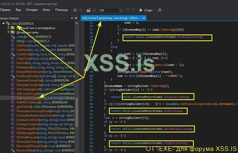Viewport: 238px width, 153px height.
Task: Navigate forward with the forward arrow icon
Action: point(81,10)
